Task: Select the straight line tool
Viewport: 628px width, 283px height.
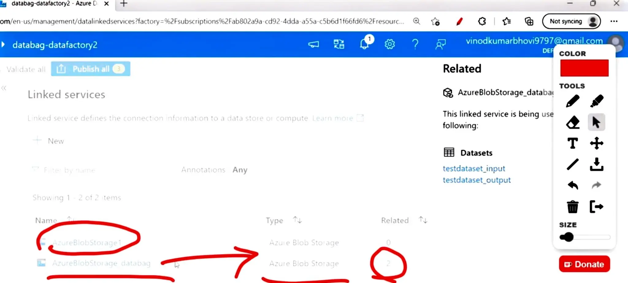Action: (572, 164)
